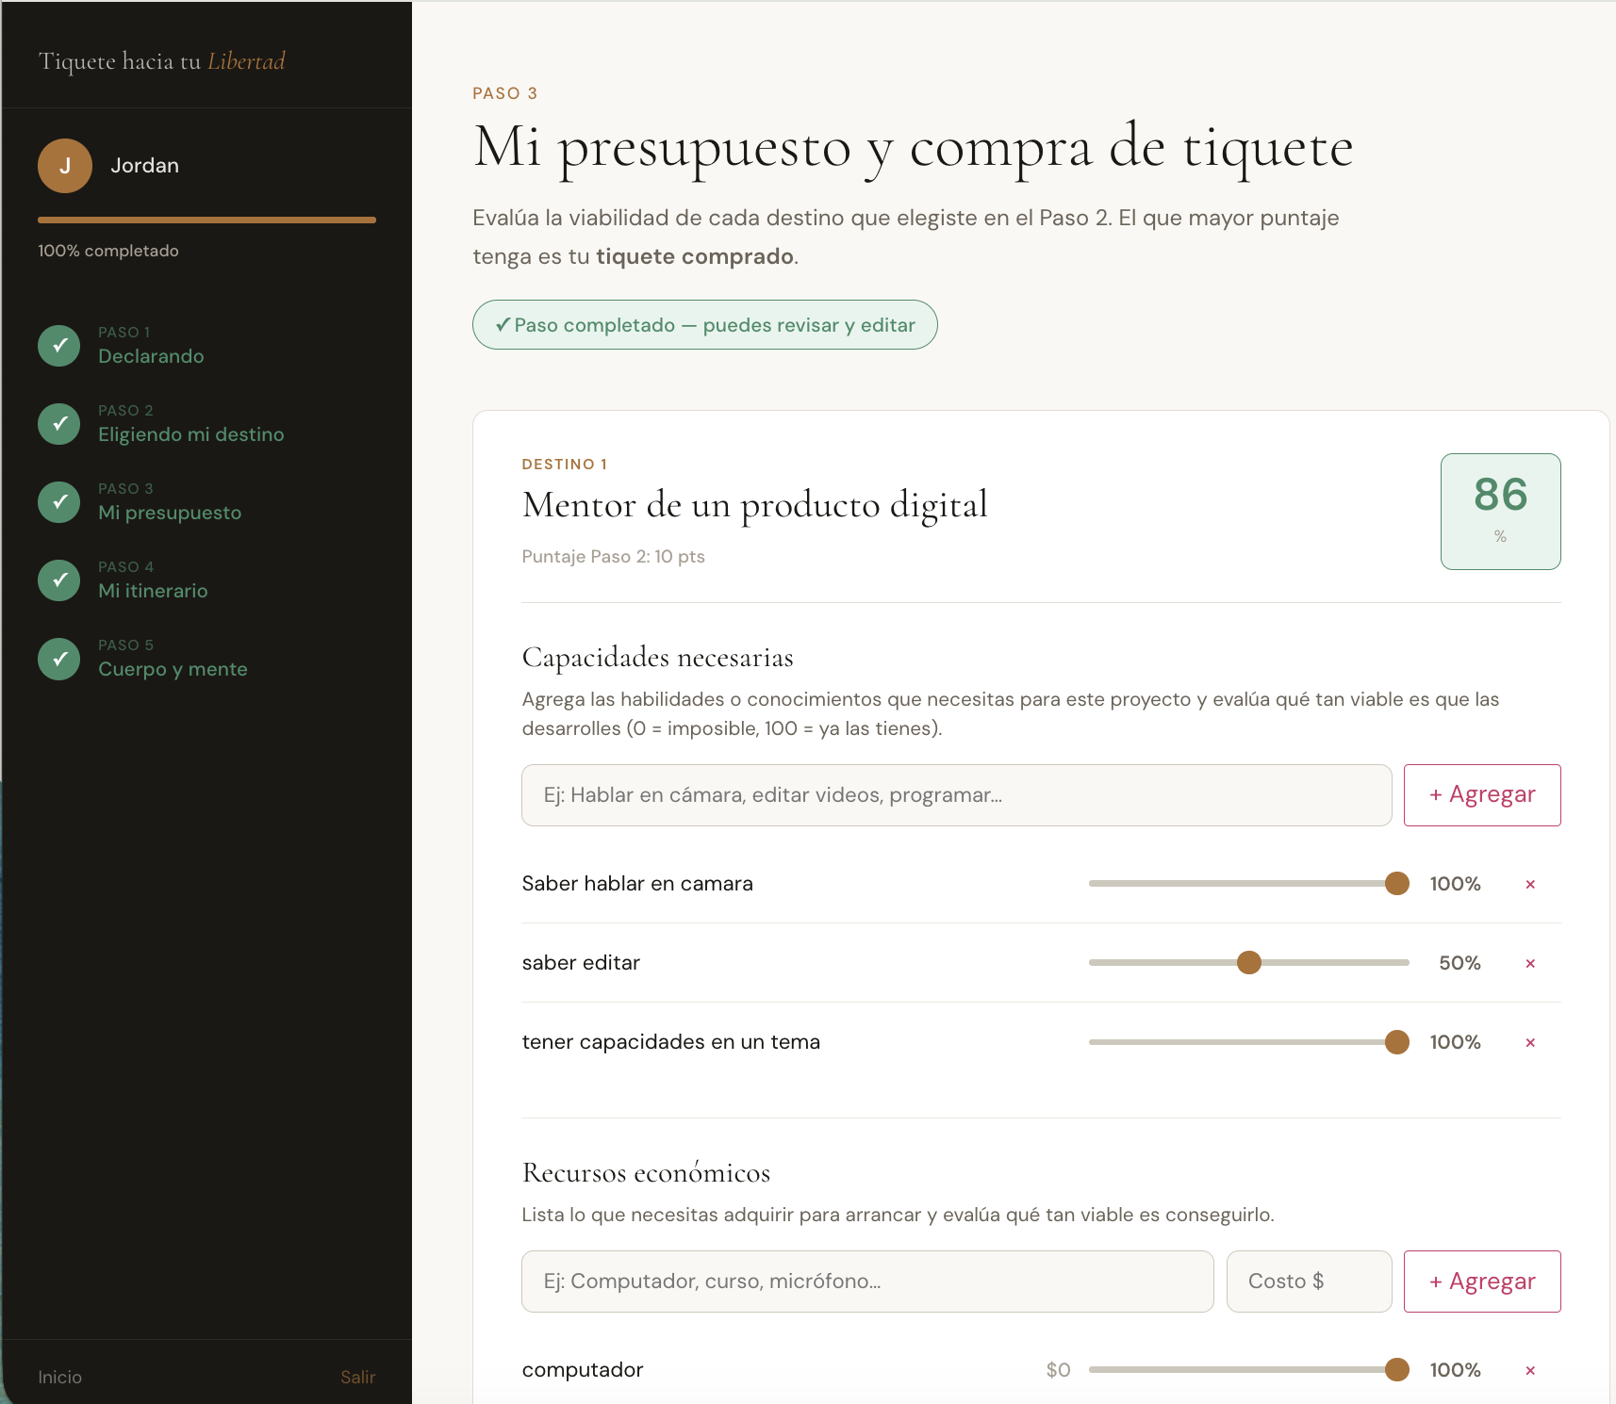Click the 86 % score badge
Image resolution: width=1616 pixels, height=1404 pixels.
[x=1501, y=512]
